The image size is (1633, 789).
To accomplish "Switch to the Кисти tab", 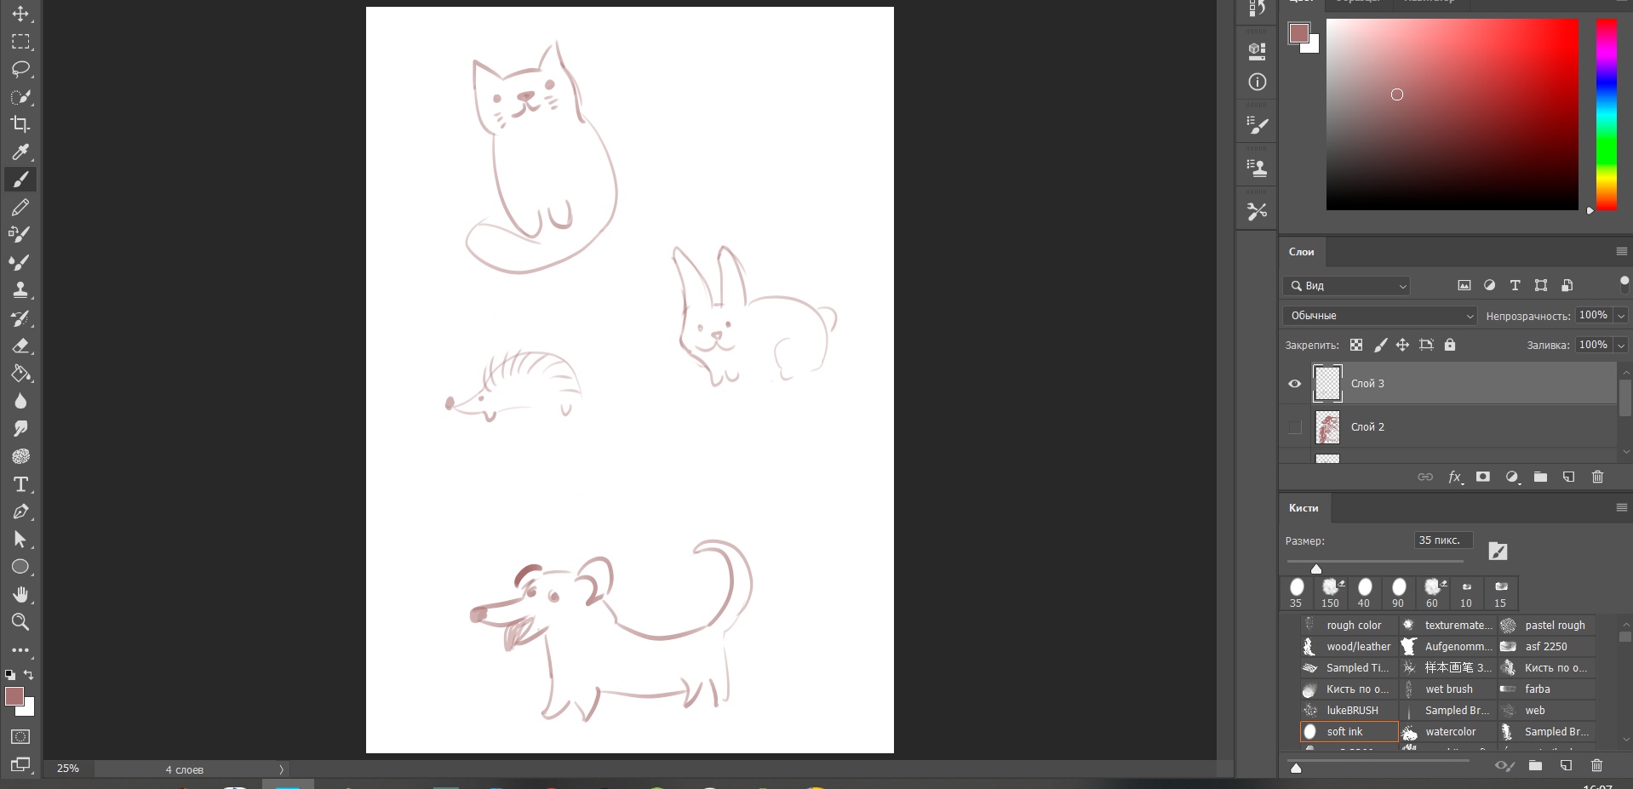I will click(1304, 508).
